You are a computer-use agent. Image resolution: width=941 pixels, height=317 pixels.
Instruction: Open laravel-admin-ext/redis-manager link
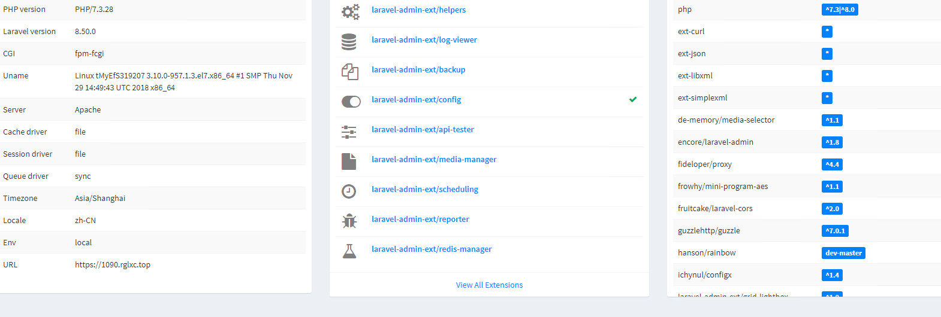(432, 249)
